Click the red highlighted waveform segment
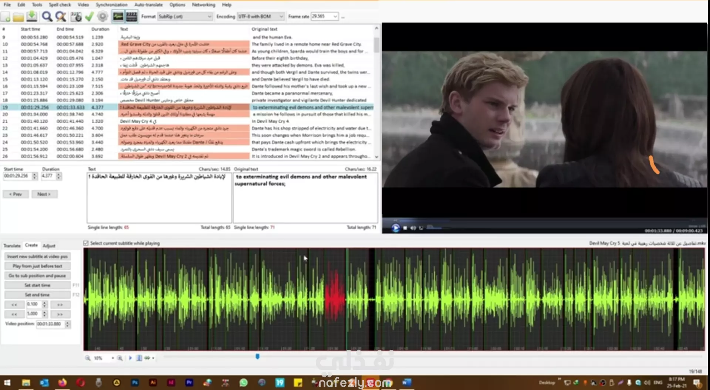This screenshot has width=710, height=390. point(335,299)
